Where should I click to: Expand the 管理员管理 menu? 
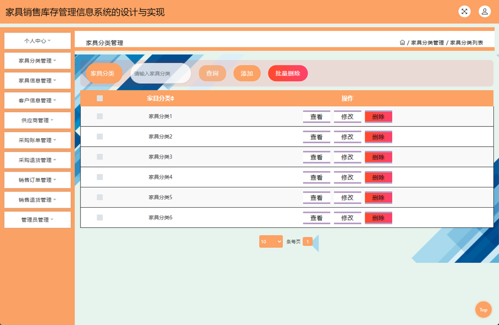[38, 219]
